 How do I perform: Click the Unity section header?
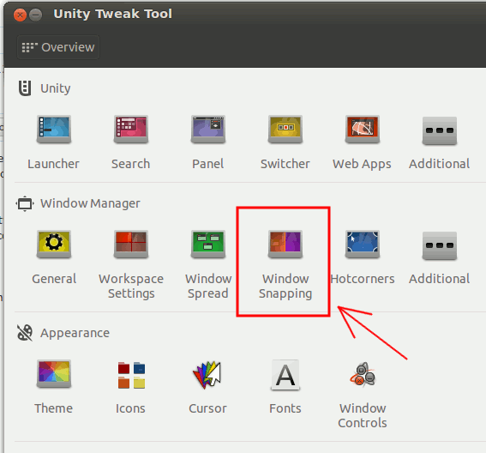click(x=45, y=88)
